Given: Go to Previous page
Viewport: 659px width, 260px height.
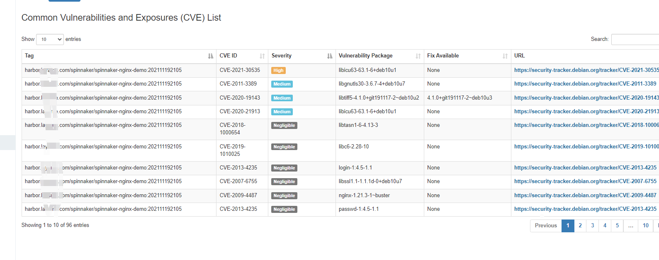Looking at the screenshot, I should tap(546, 226).
